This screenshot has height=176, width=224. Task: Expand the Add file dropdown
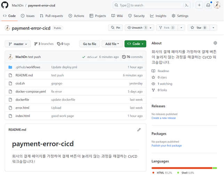tap(112, 44)
